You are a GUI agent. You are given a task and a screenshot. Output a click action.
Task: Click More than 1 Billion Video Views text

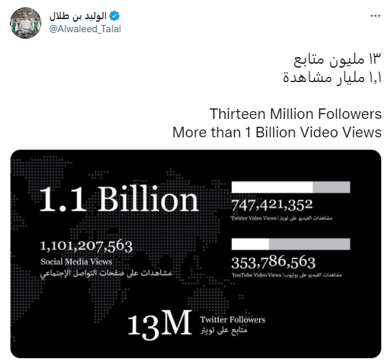(277, 132)
